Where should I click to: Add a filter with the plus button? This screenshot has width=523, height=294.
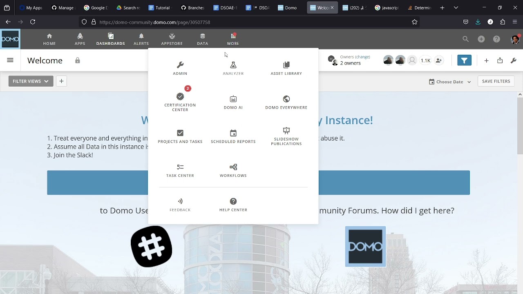pyautogui.click(x=61, y=81)
